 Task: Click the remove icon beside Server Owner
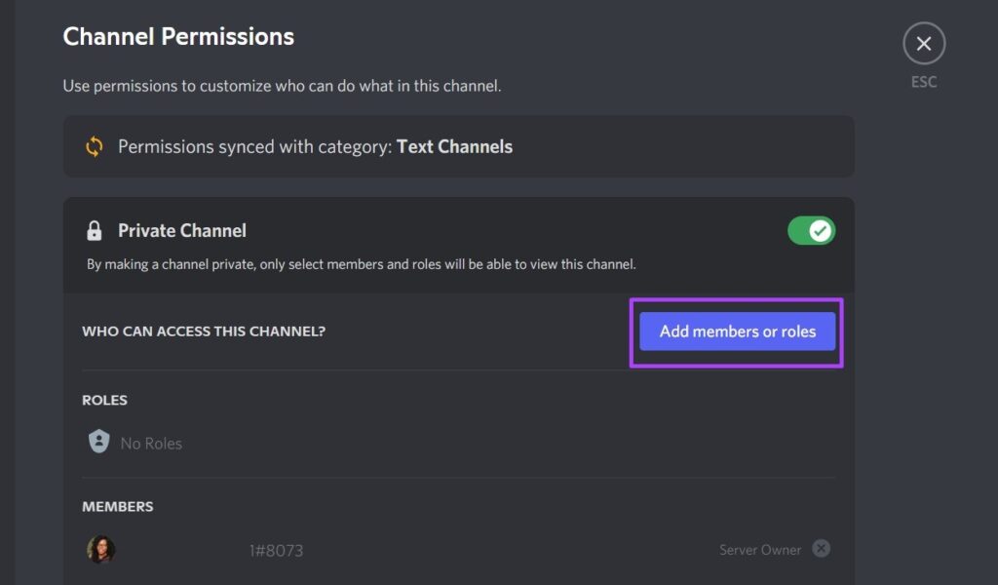point(822,549)
